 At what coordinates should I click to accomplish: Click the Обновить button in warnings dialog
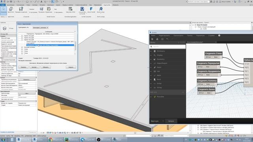click(x=46, y=67)
